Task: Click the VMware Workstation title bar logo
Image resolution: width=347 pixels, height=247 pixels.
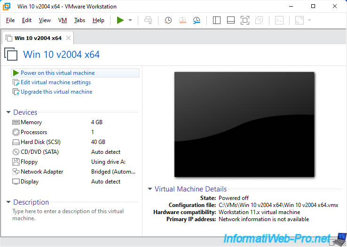Action: tap(7, 6)
